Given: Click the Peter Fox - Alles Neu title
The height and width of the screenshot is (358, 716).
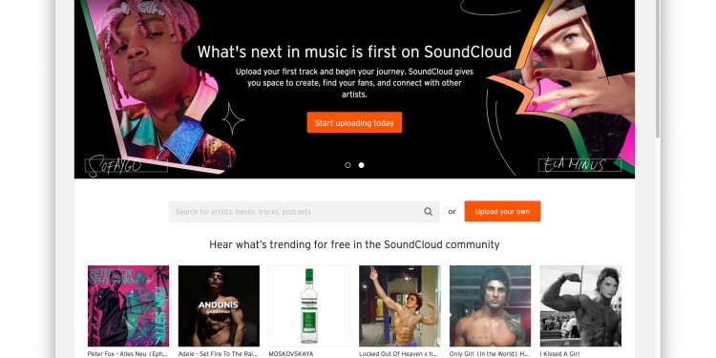Looking at the screenshot, I should coord(128,354).
